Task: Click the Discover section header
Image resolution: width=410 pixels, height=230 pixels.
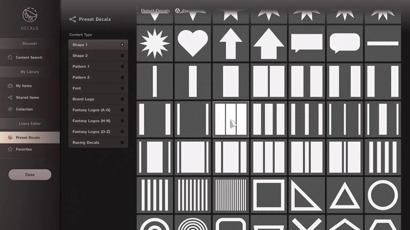Action: pos(30,43)
